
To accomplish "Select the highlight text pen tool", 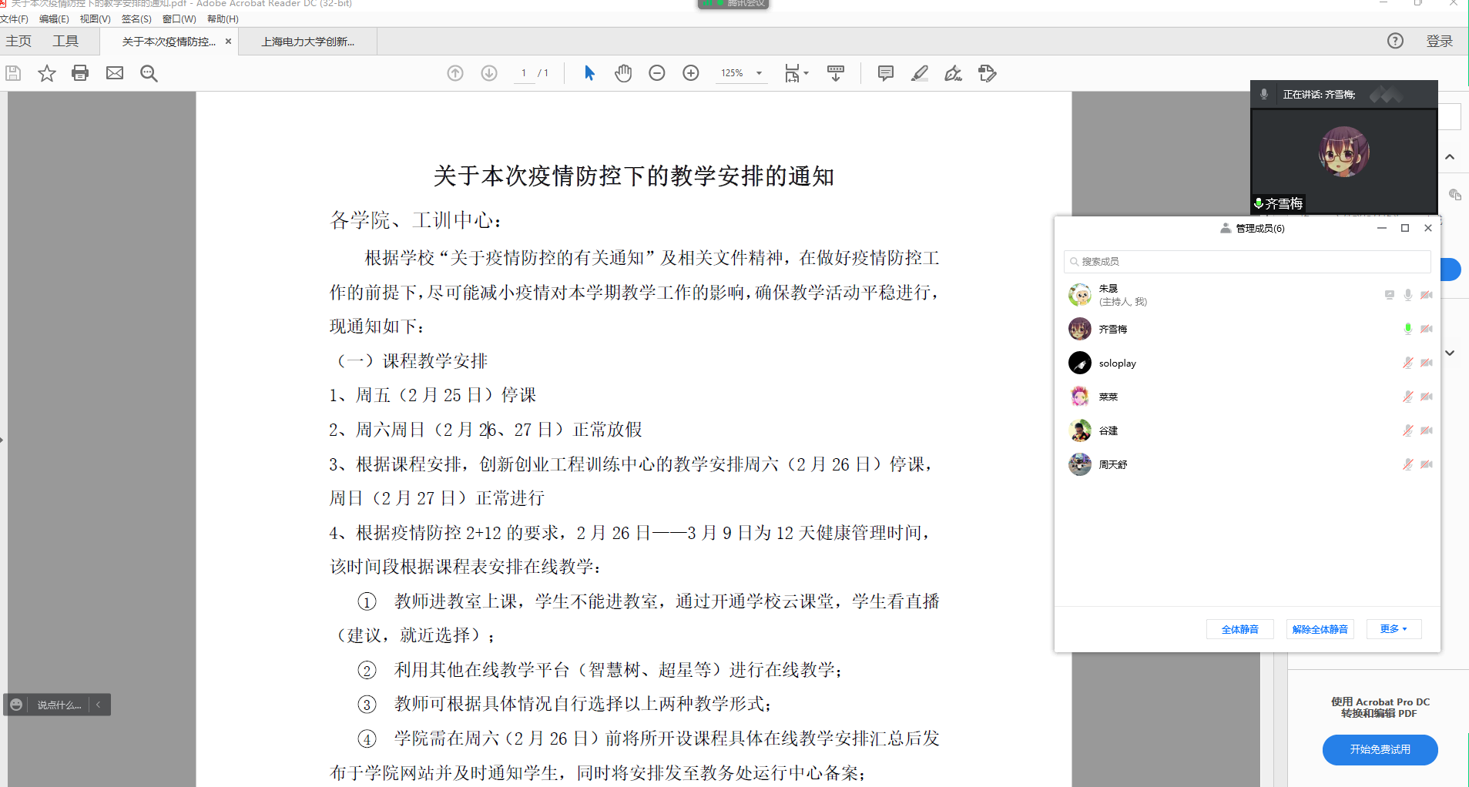I will pyautogui.click(x=920, y=73).
